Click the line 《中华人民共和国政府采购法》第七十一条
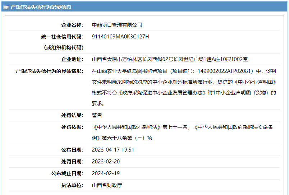The width and height of the screenshot is (289, 195). (x=183, y=127)
